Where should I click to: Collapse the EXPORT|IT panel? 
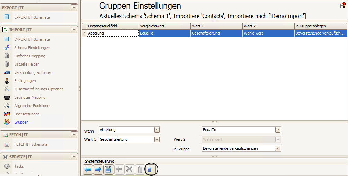(x=74, y=7)
